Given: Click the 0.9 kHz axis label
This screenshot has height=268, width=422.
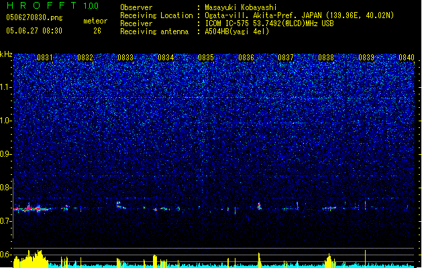Looking at the screenshot, I should pos(5,154).
